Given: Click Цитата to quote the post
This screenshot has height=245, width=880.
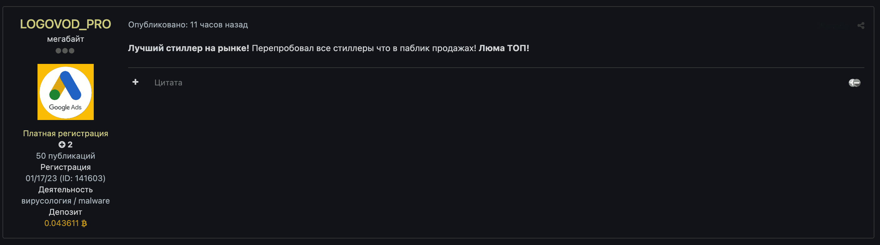Looking at the screenshot, I should pyautogui.click(x=168, y=82).
